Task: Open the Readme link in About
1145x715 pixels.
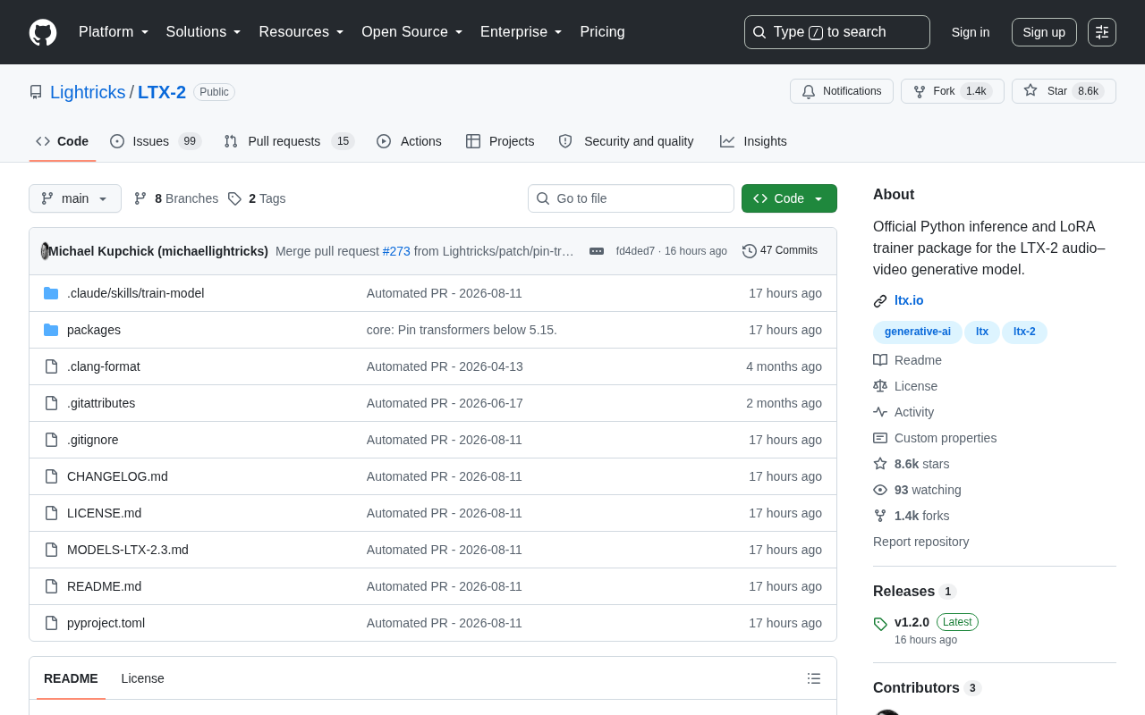Action: 907,360
